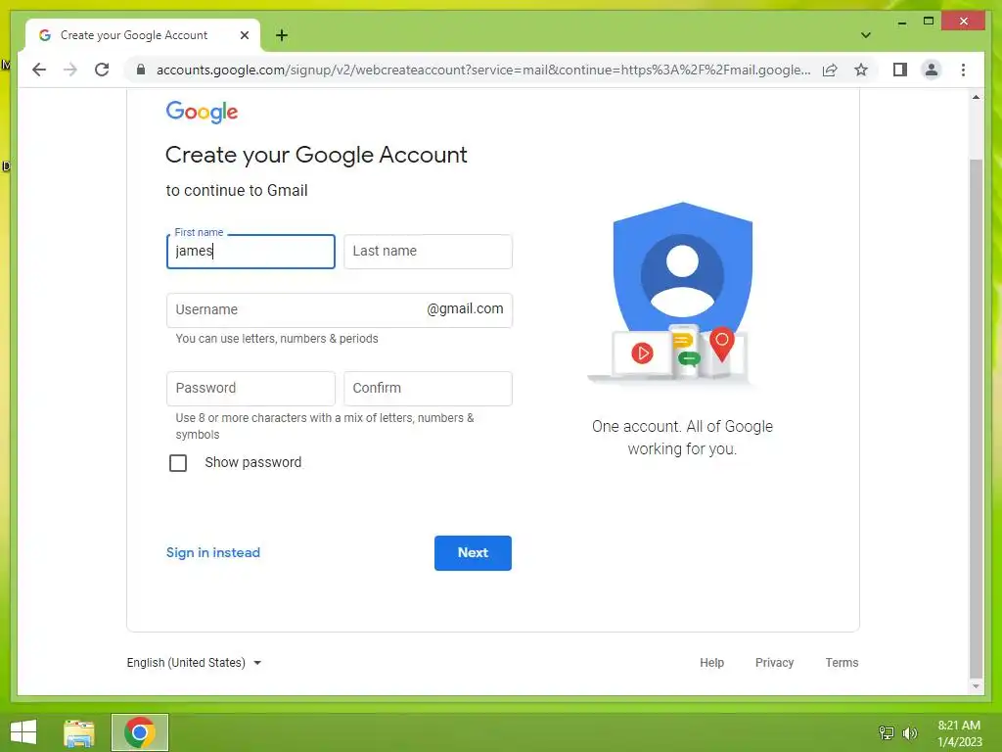This screenshot has height=752, width=1002.
Task: Click the scrollbar down arrow
Action: [x=976, y=686]
